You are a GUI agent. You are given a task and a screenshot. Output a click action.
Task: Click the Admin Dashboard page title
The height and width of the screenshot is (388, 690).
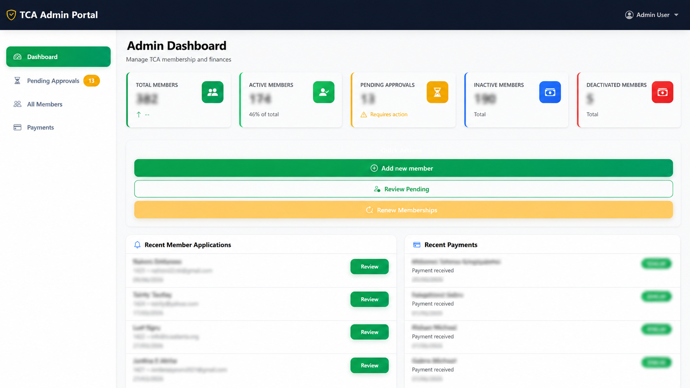(177, 45)
